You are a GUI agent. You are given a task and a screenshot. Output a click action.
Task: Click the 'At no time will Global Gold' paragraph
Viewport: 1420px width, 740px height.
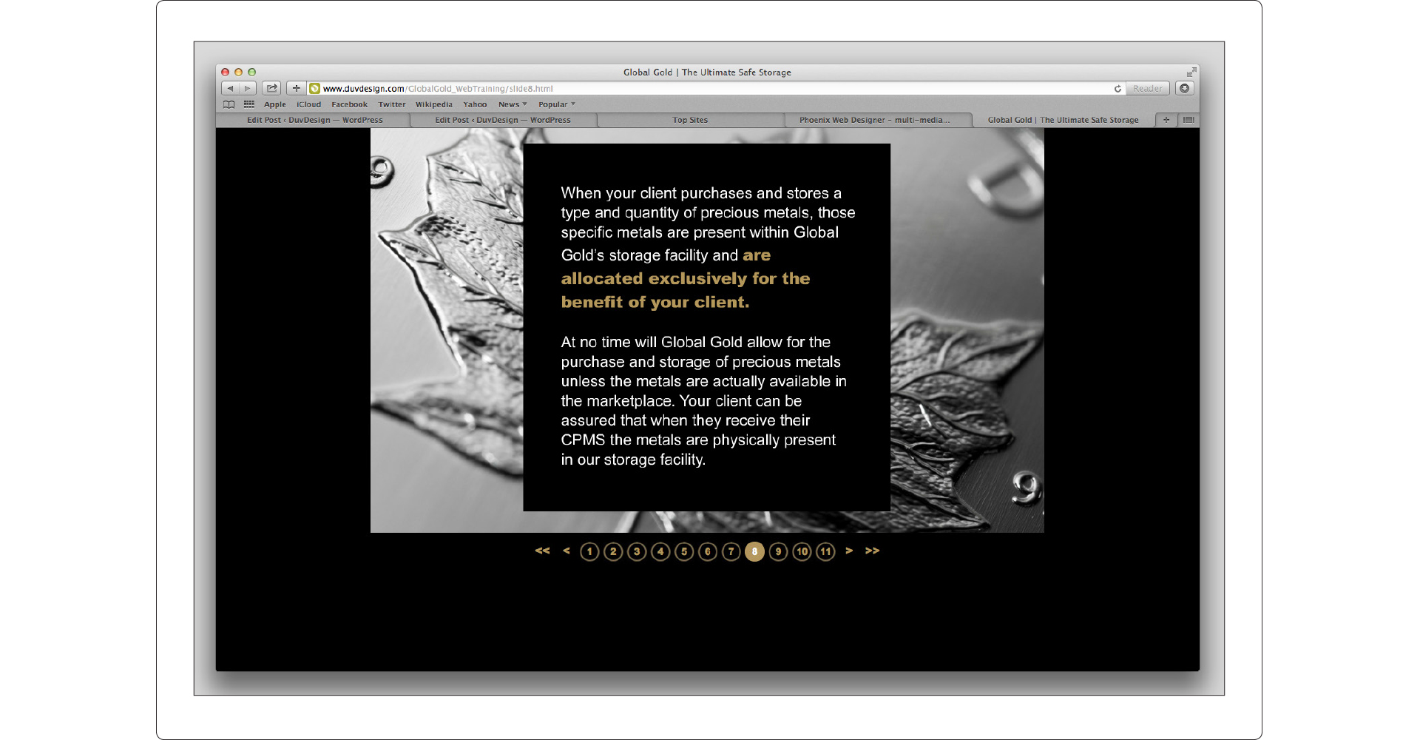(703, 401)
